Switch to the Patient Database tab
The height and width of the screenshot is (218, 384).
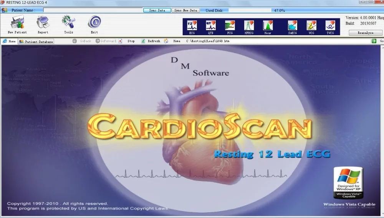[x=36, y=41]
